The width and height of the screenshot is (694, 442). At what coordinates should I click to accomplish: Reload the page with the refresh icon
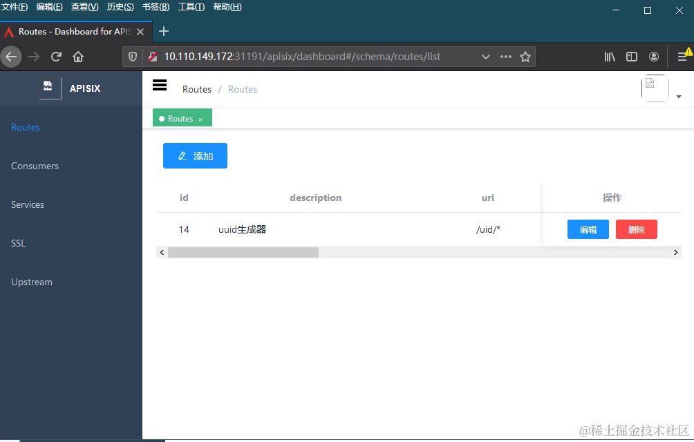(x=56, y=57)
